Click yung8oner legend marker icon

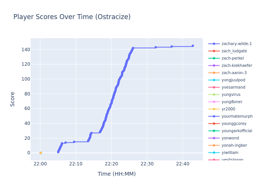tap(214, 102)
